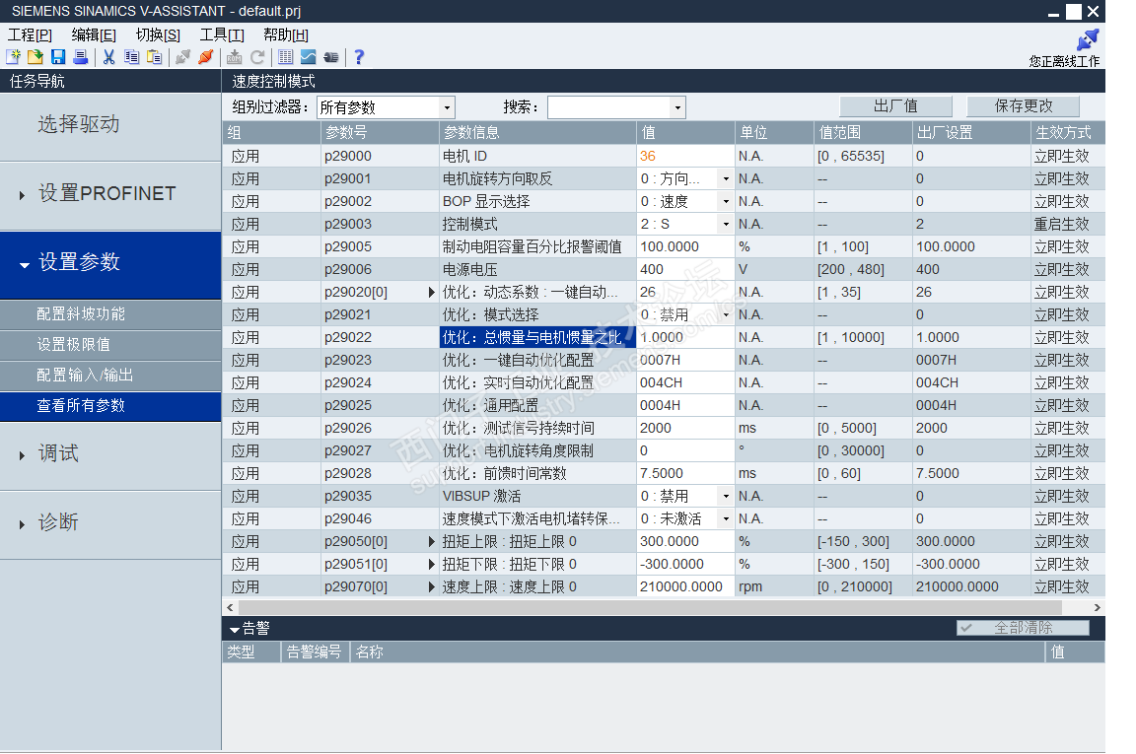
Task: Select the p29025 parameter number cell
Action: click(380, 406)
